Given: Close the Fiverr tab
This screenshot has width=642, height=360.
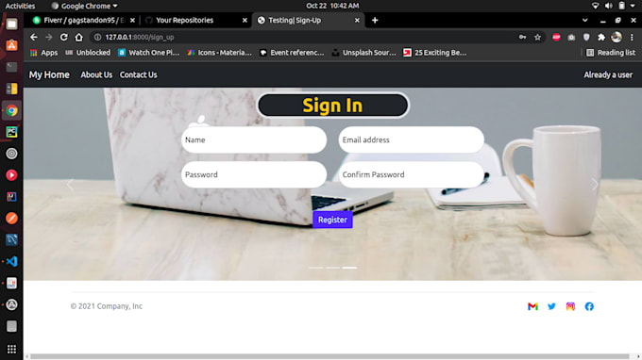Looking at the screenshot, I should click(132, 20).
